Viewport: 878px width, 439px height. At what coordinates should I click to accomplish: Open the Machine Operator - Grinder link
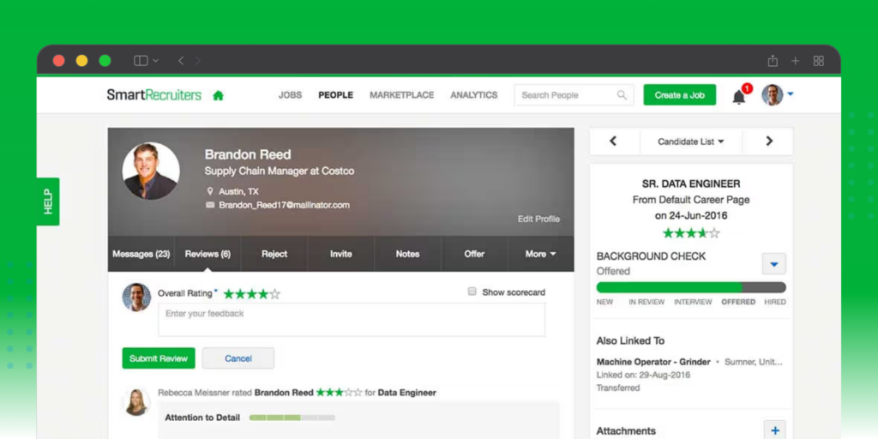pyautogui.click(x=653, y=362)
